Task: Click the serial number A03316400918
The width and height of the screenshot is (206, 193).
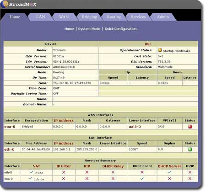Action: (x=64, y=67)
